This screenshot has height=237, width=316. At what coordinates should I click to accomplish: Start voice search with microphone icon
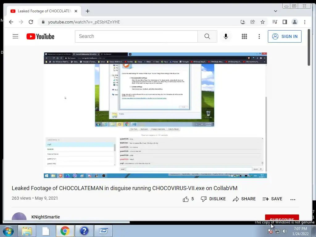point(226,36)
